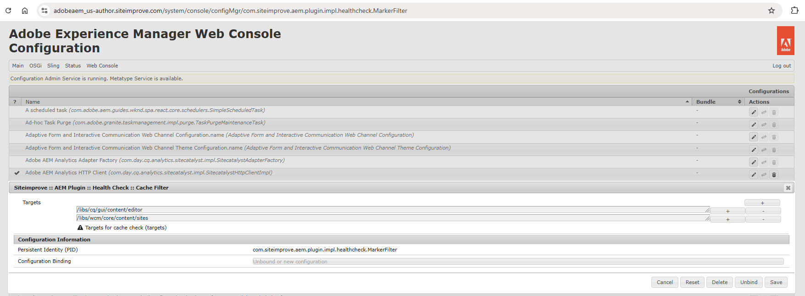
Task: Select 'A scheduled task' configuration name
Action: click(145, 110)
